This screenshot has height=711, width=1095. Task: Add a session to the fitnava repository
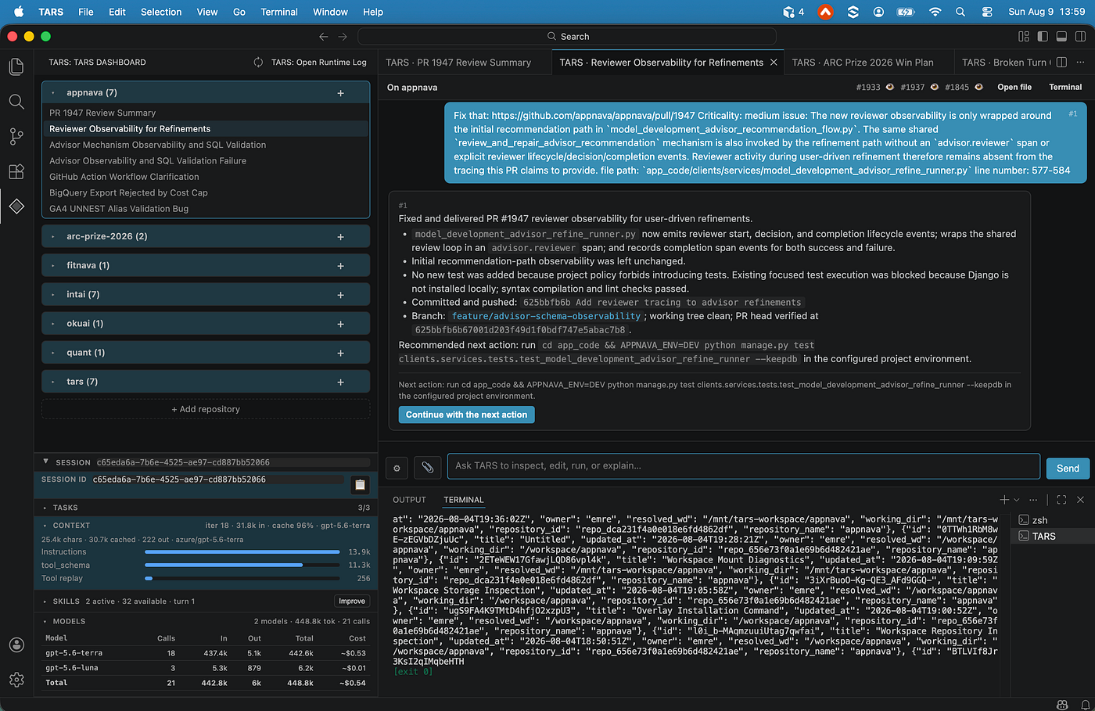point(340,266)
